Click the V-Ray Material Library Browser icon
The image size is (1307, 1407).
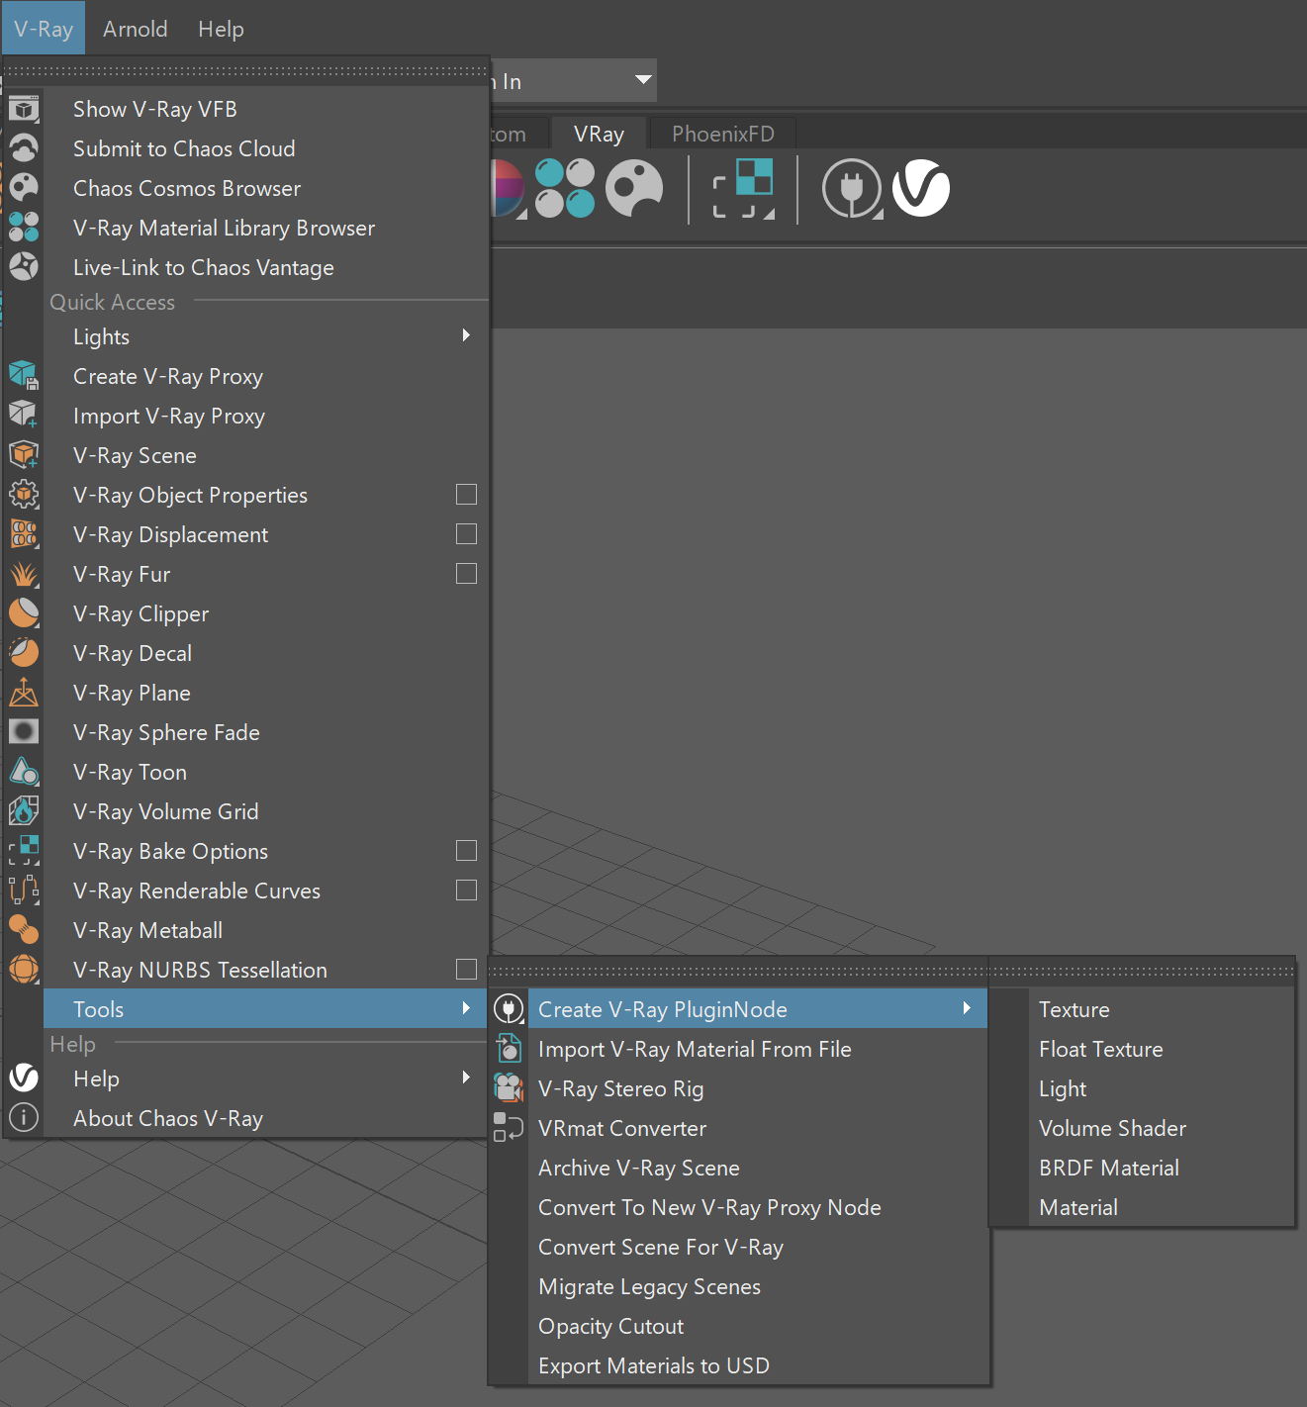tap(24, 228)
